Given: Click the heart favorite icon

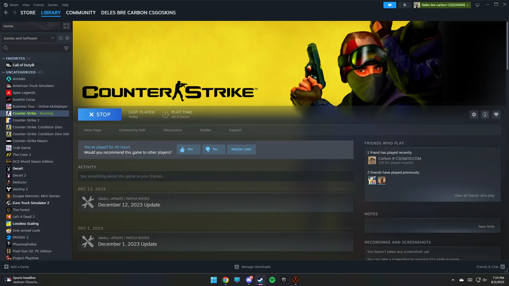Looking at the screenshot, I should coord(496,115).
